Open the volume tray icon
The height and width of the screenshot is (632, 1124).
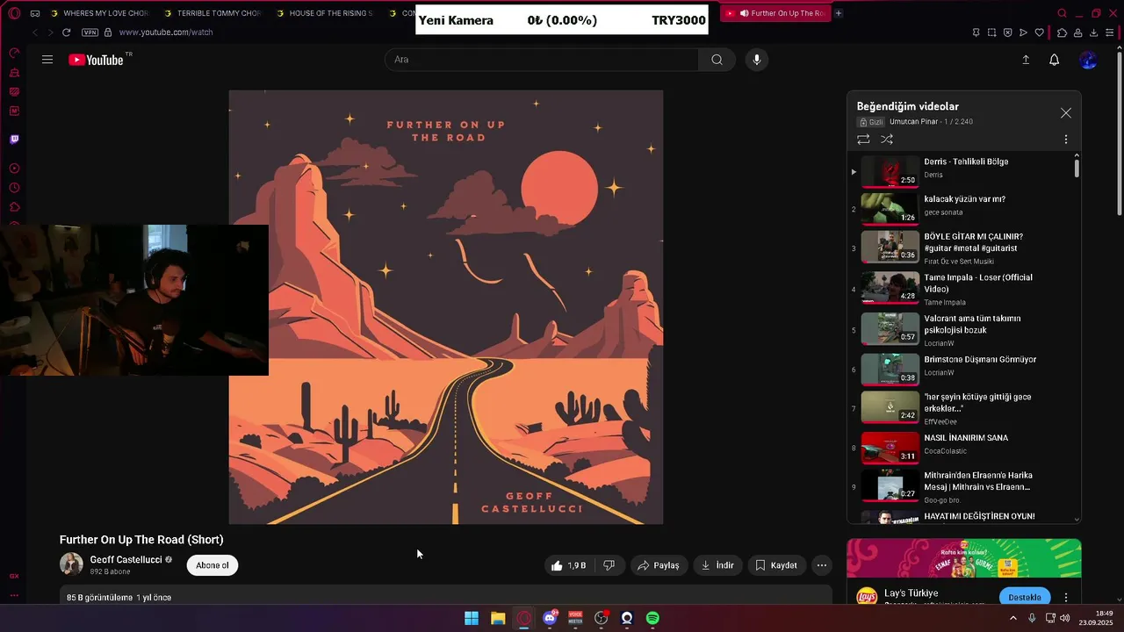click(1064, 618)
